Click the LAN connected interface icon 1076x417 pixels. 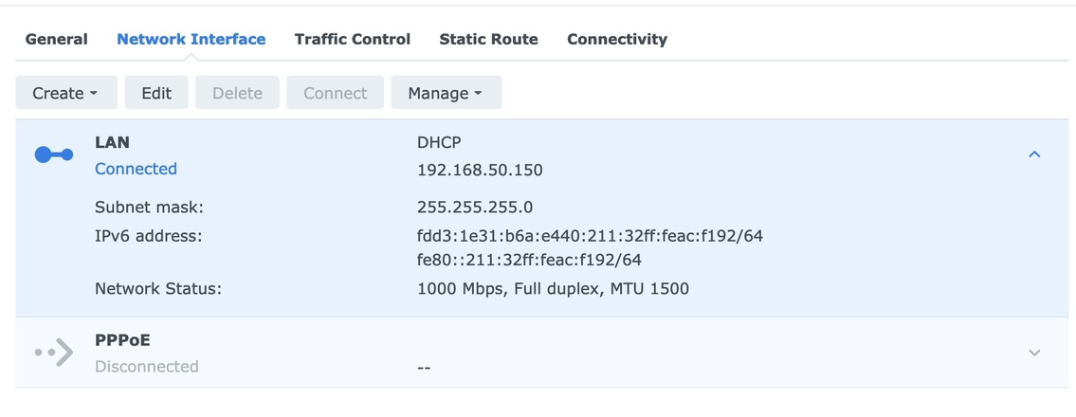coord(54,155)
